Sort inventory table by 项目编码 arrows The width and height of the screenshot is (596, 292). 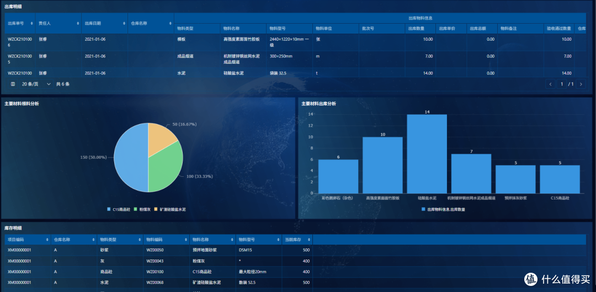tap(47, 240)
